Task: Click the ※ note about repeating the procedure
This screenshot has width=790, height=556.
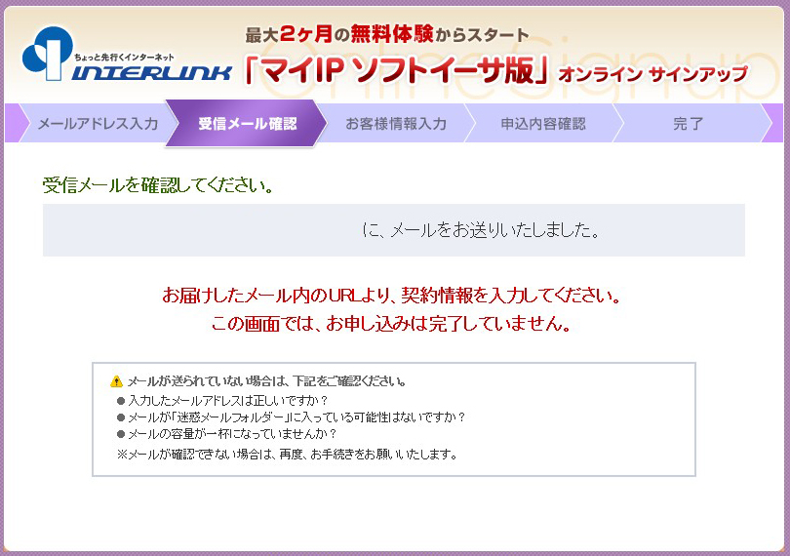Action: tap(287, 454)
